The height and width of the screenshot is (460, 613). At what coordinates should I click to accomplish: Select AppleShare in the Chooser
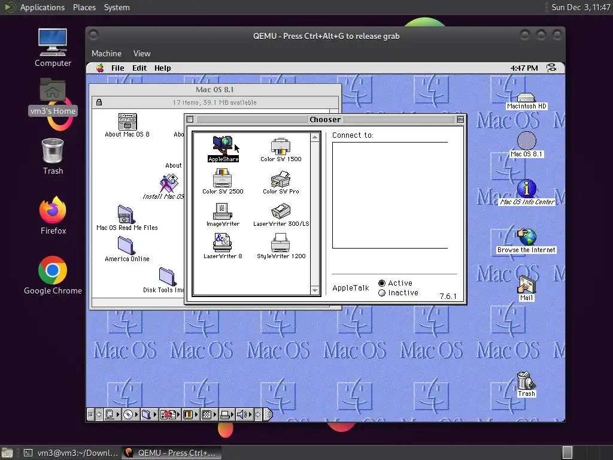223,149
